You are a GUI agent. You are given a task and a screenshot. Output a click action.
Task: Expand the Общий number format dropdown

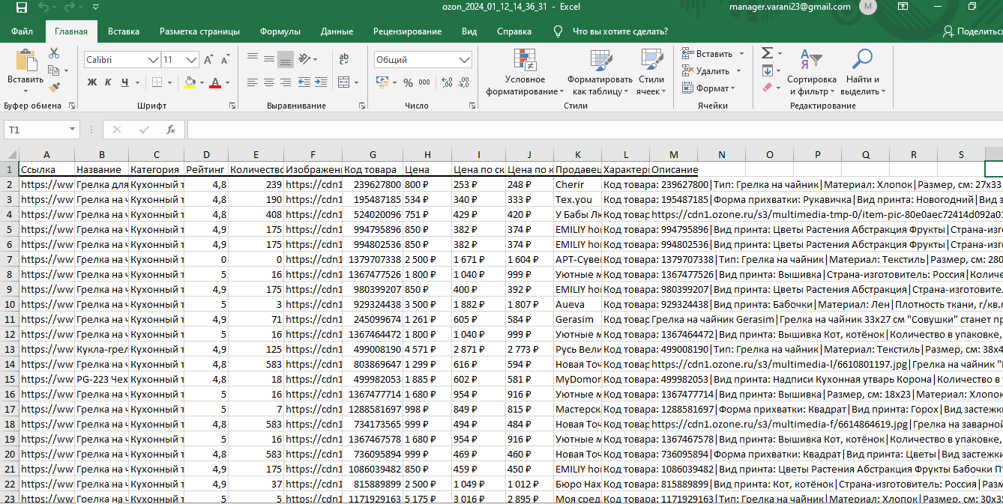[465, 60]
